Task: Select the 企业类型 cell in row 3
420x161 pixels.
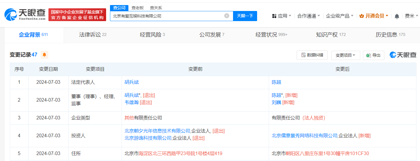Action: 95,118
